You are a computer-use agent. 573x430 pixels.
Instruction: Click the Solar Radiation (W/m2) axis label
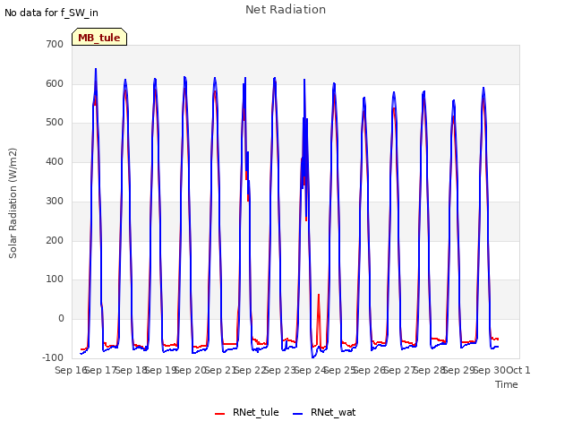(13, 203)
